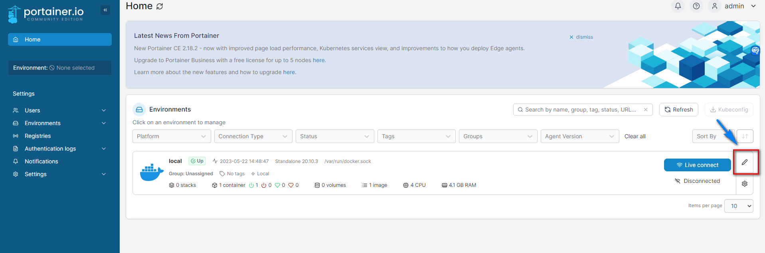The height and width of the screenshot is (253, 765).
Task: Open the admin user menu
Action: [x=734, y=6]
